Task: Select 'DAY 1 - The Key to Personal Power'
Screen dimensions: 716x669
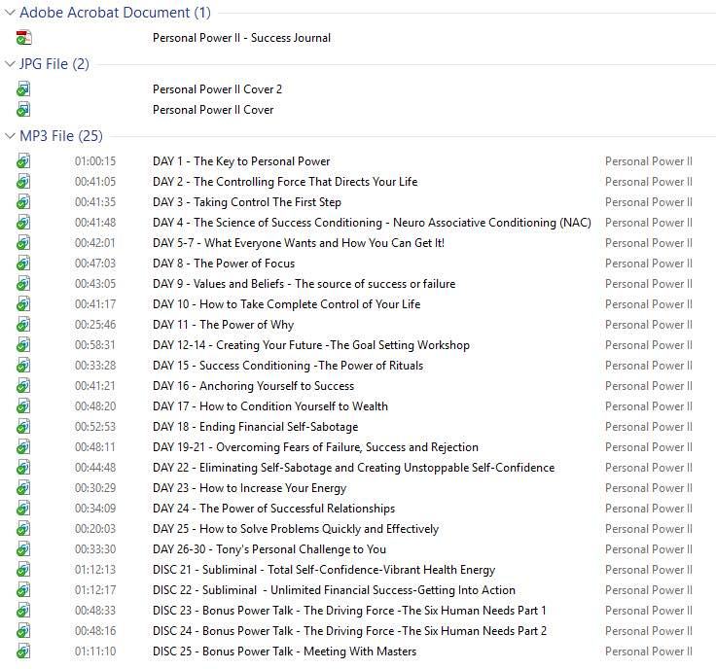Action: tap(241, 161)
